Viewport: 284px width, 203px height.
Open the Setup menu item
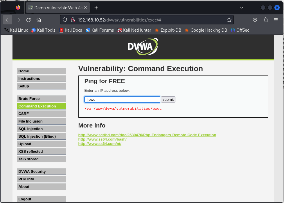tap(42, 86)
